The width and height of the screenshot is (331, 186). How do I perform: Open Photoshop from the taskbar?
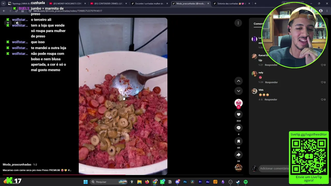tap(185, 182)
